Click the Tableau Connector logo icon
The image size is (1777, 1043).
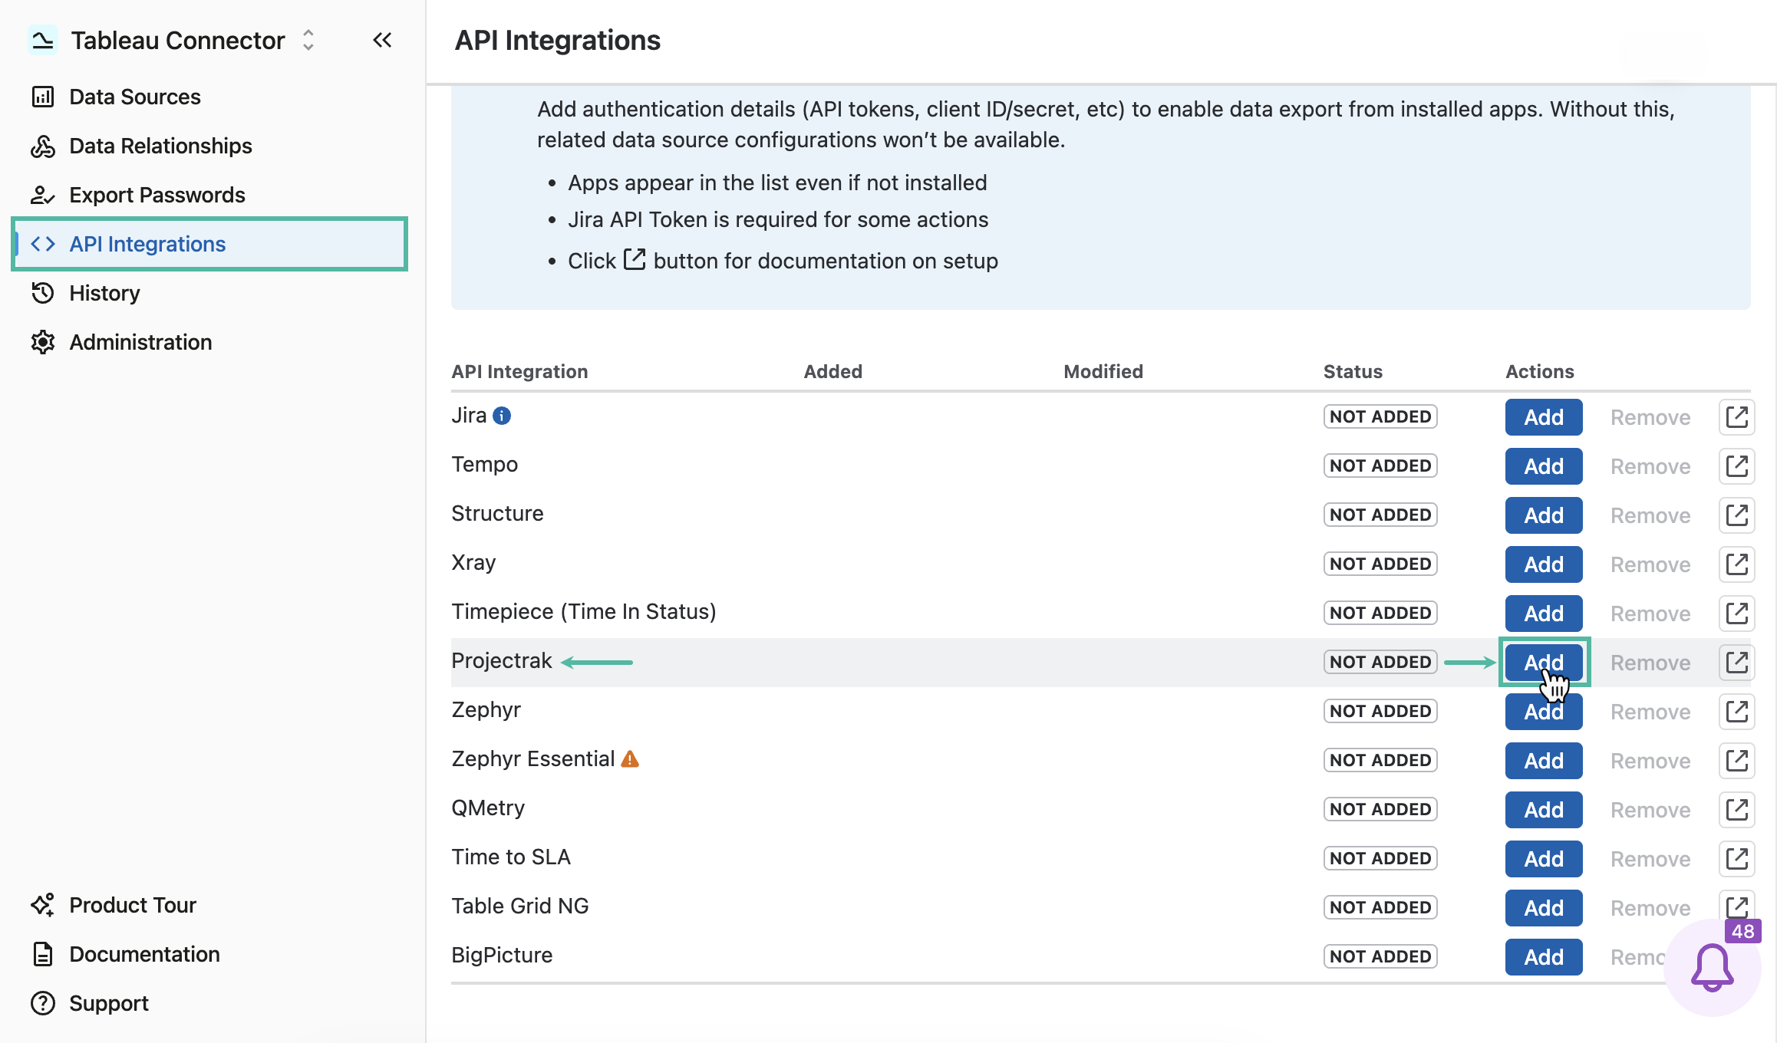[x=43, y=40]
